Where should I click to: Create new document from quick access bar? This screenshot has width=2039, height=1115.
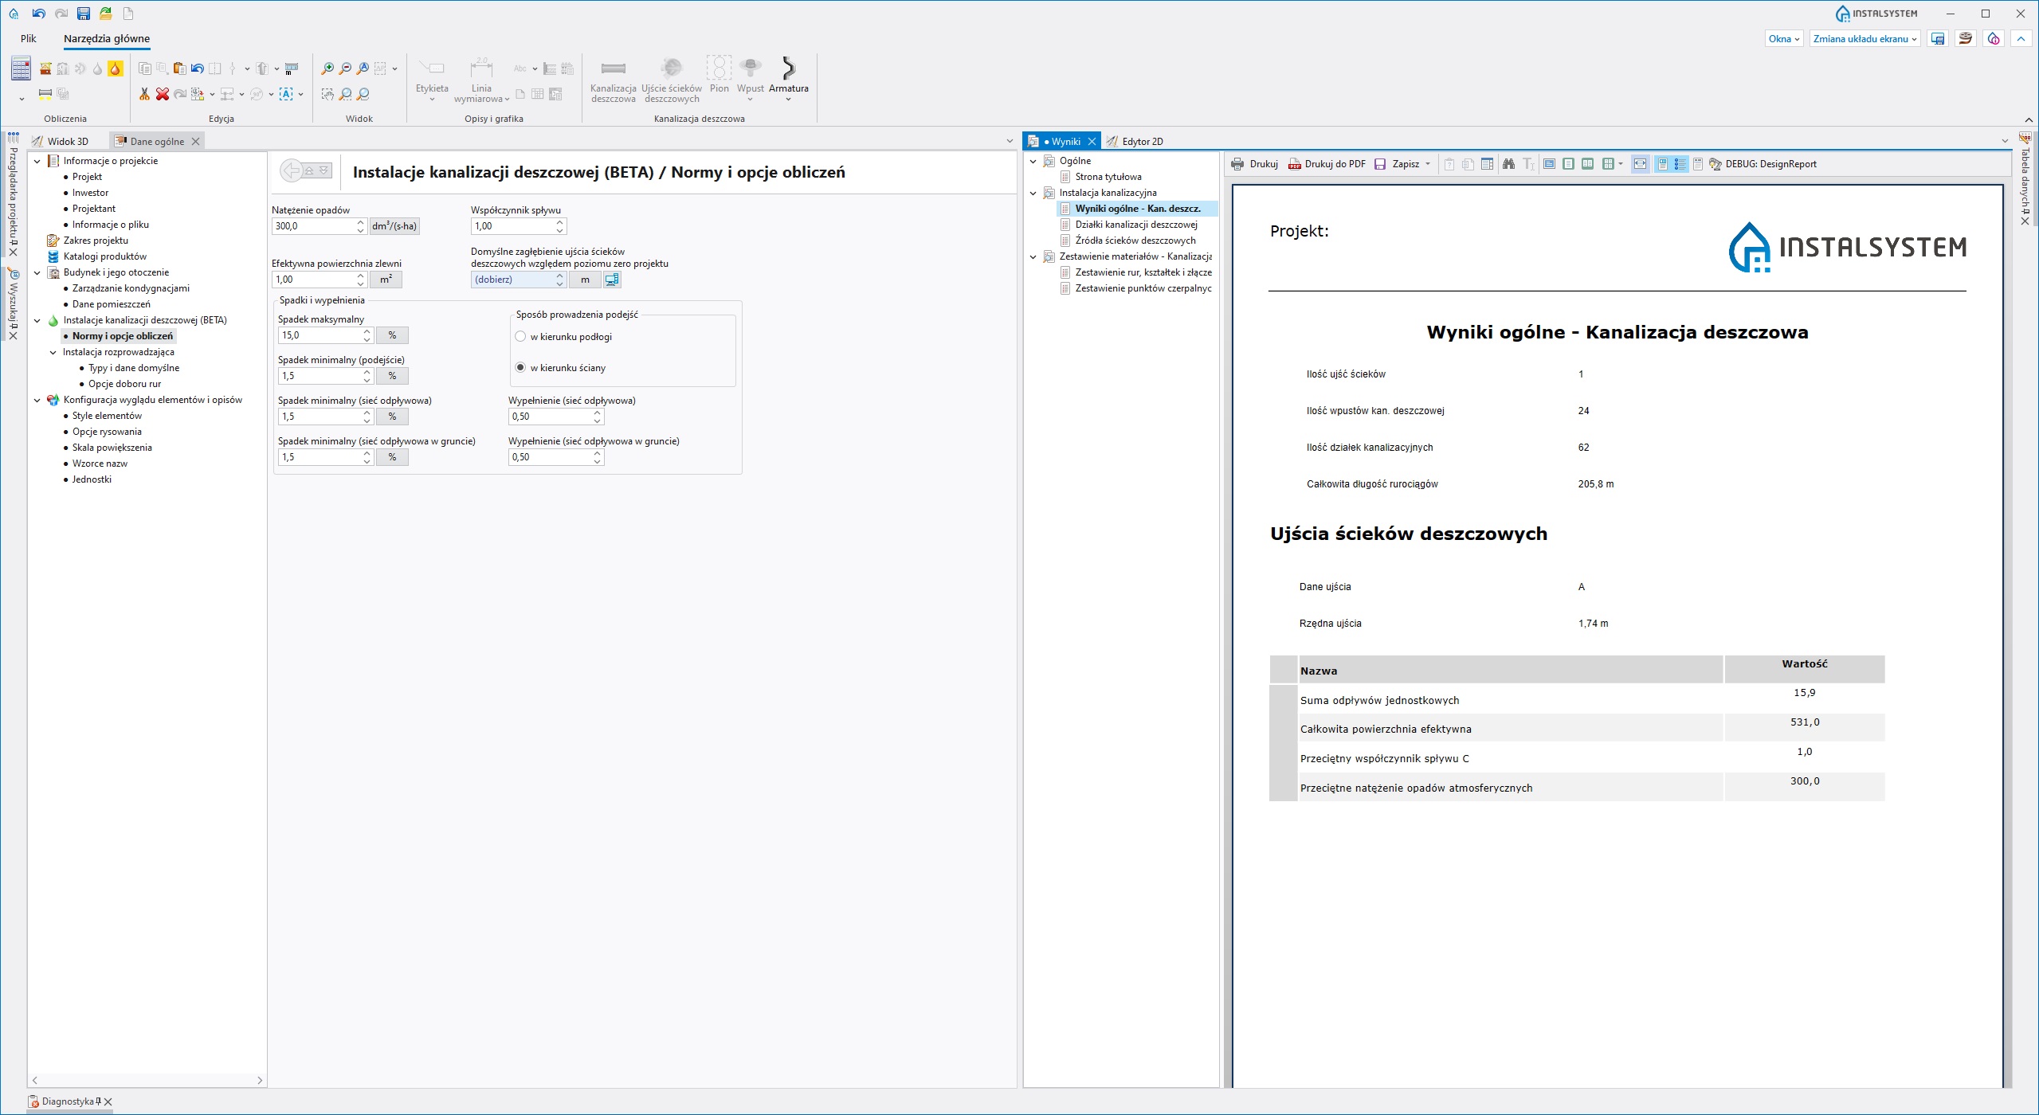point(127,14)
